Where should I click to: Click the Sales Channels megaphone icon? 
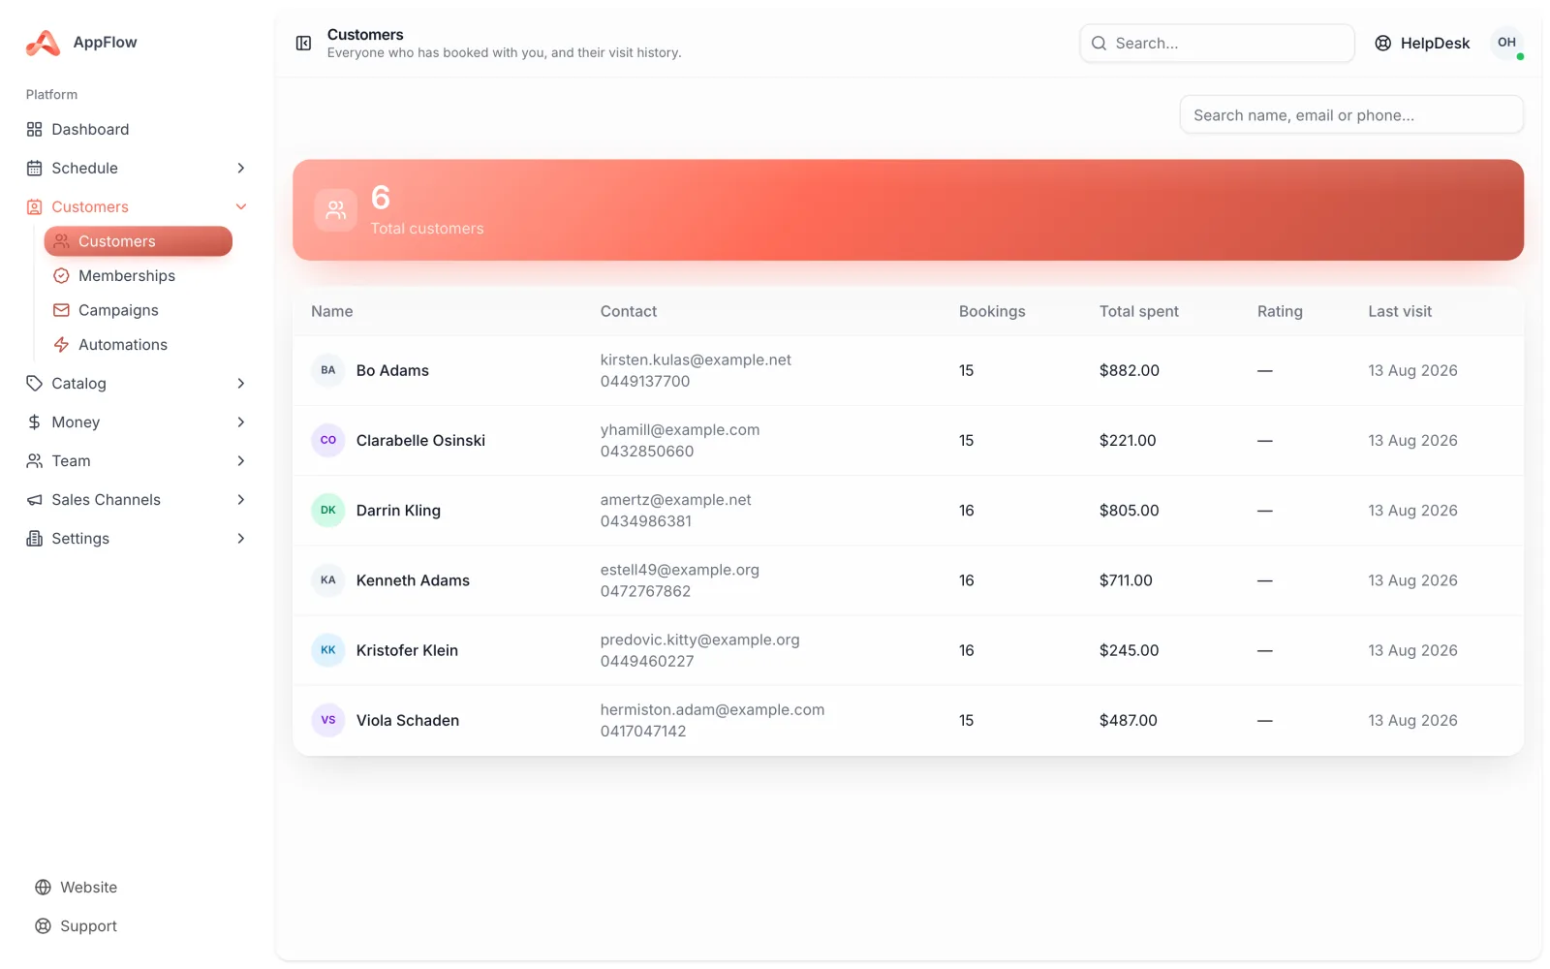click(x=35, y=499)
